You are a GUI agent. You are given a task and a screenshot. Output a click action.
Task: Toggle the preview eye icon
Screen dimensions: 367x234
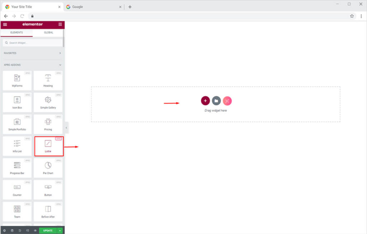35,231
